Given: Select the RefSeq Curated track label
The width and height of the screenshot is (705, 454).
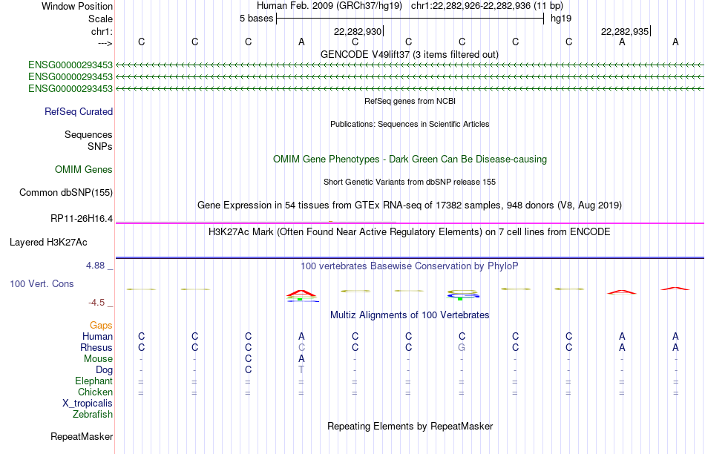Looking at the screenshot, I should click(79, 111).
